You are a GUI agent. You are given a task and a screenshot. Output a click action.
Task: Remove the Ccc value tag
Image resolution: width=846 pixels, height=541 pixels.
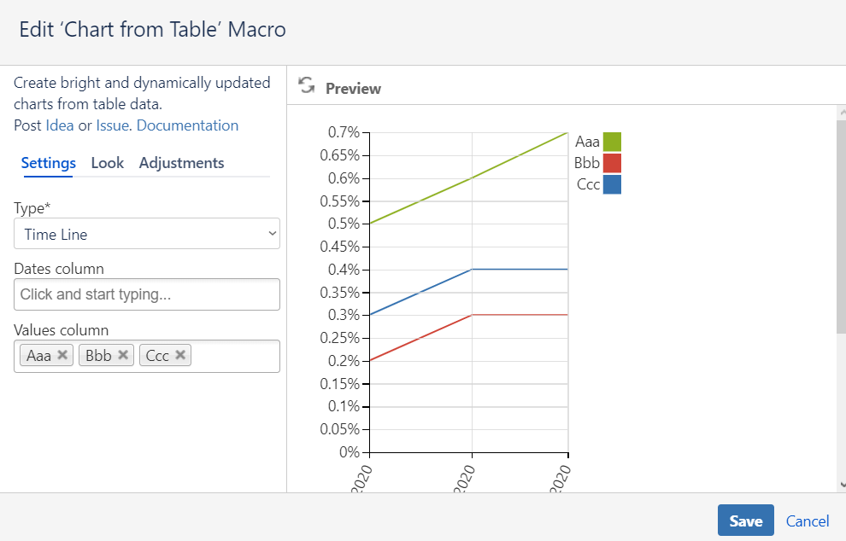(180, 356)
